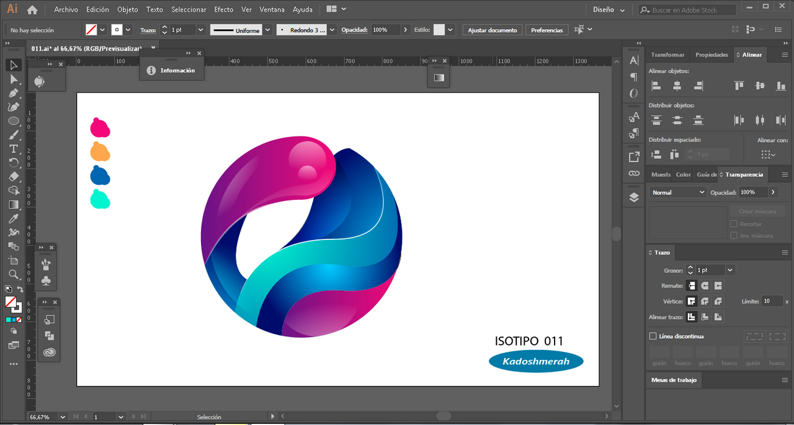Image resolution: width=794 pixels, height=425 pixels.
Task: Open stroke weight 1 pt dropdown
Action: pos(201,30)
